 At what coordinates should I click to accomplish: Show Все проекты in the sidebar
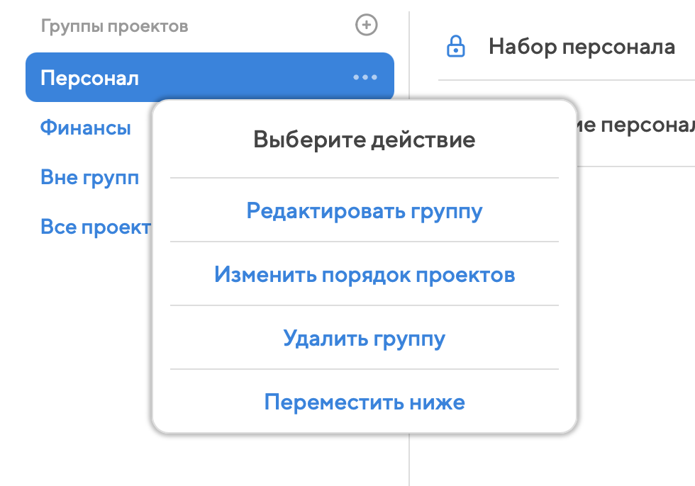tap(95, 227)
